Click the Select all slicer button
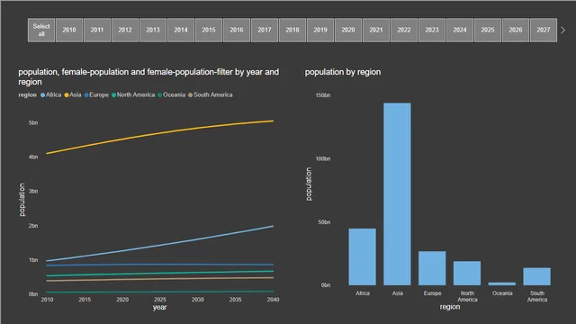This screenshot has height=324, width=576. [41, 30]
